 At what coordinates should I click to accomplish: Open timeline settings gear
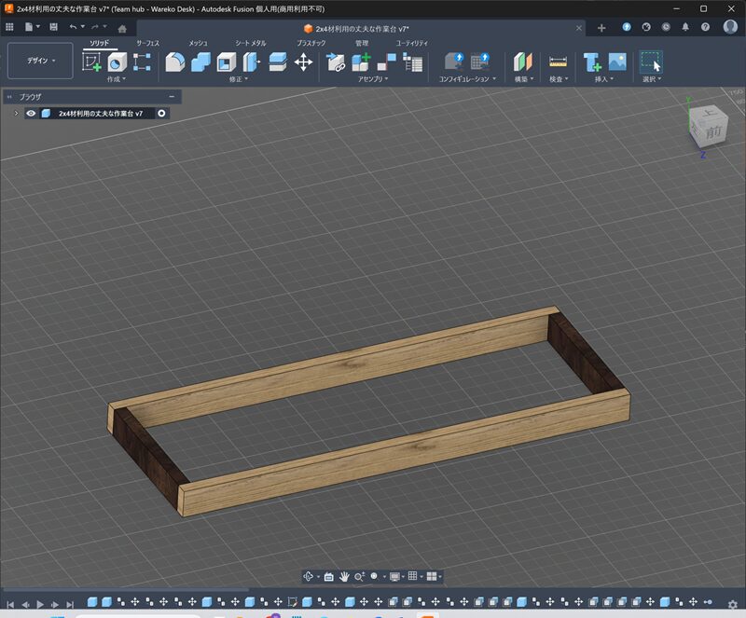733,604
